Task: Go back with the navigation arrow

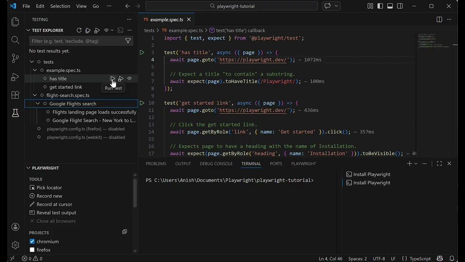Action: (x=128, y=6)
